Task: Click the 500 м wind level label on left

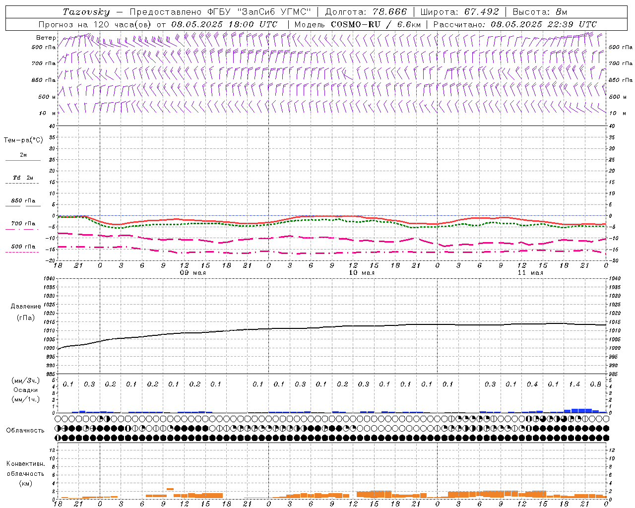Action: coord(47,97)
